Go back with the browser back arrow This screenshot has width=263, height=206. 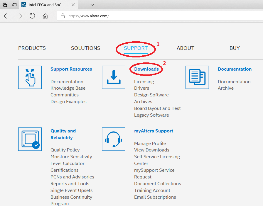(7, 16)
